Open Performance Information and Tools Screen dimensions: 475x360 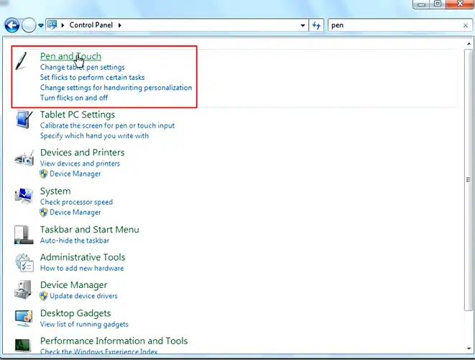[x=114, y=341]
